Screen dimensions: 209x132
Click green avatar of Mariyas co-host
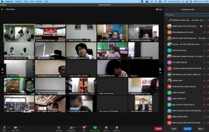click(169, 50)
